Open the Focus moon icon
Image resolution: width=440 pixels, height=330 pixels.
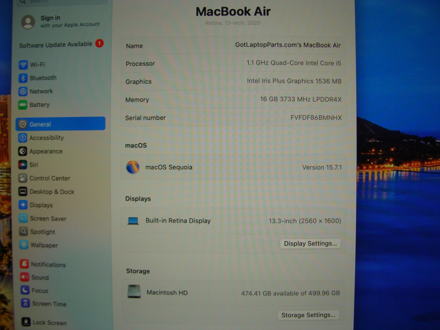coord(25,290)
